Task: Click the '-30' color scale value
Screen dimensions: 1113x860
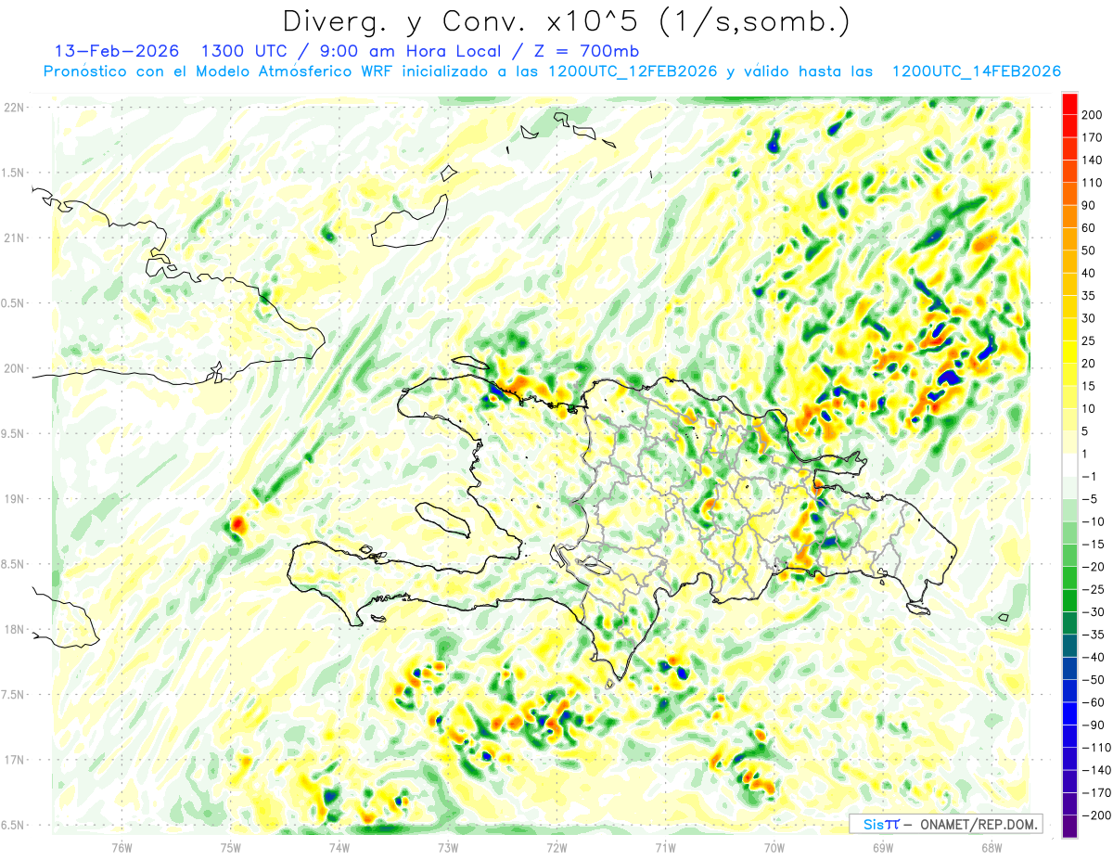Action: pyautogui.click(x=1094, y=611)
